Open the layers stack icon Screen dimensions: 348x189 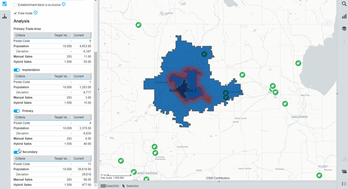point(344,29)
